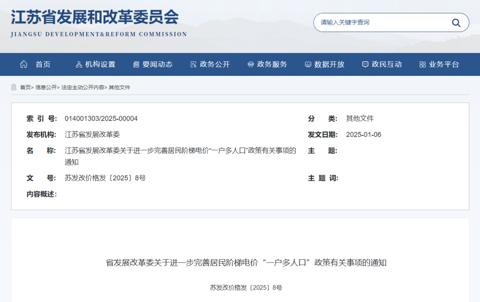The width and height of the screenshot is (480, 302).
Task: Click the home icon beside 首页
Action: 24,64
